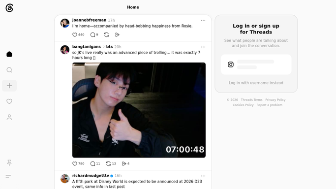The height and width of the screenshot is (189, 336).
Task: Create a new thread with plus icon
Action: coord(9,86)
